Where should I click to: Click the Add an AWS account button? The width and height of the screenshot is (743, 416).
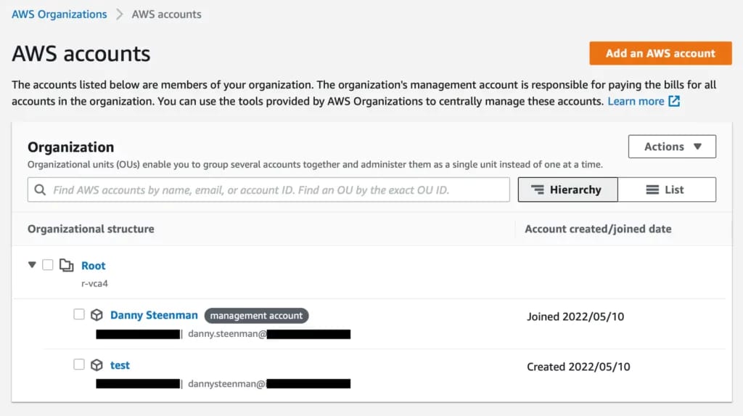(660, 53)
